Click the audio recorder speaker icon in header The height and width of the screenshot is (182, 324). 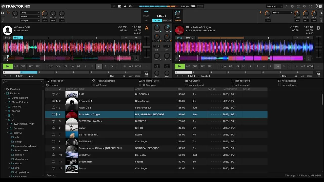[125, 6]
